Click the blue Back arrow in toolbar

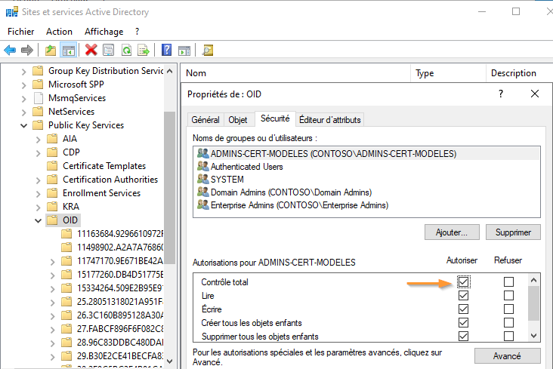pos(10,51)
